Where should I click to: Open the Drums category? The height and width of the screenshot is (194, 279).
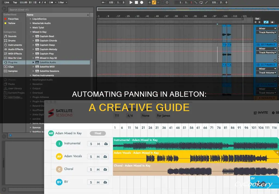(12, 41)
